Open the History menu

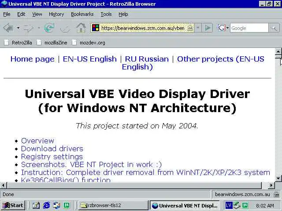pyautogui.click(x=56, y=14)
